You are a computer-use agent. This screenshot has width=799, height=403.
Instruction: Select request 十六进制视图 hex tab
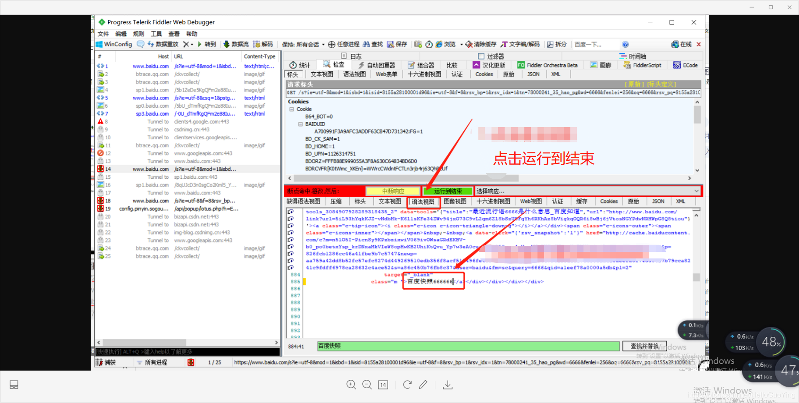[424, 74]
